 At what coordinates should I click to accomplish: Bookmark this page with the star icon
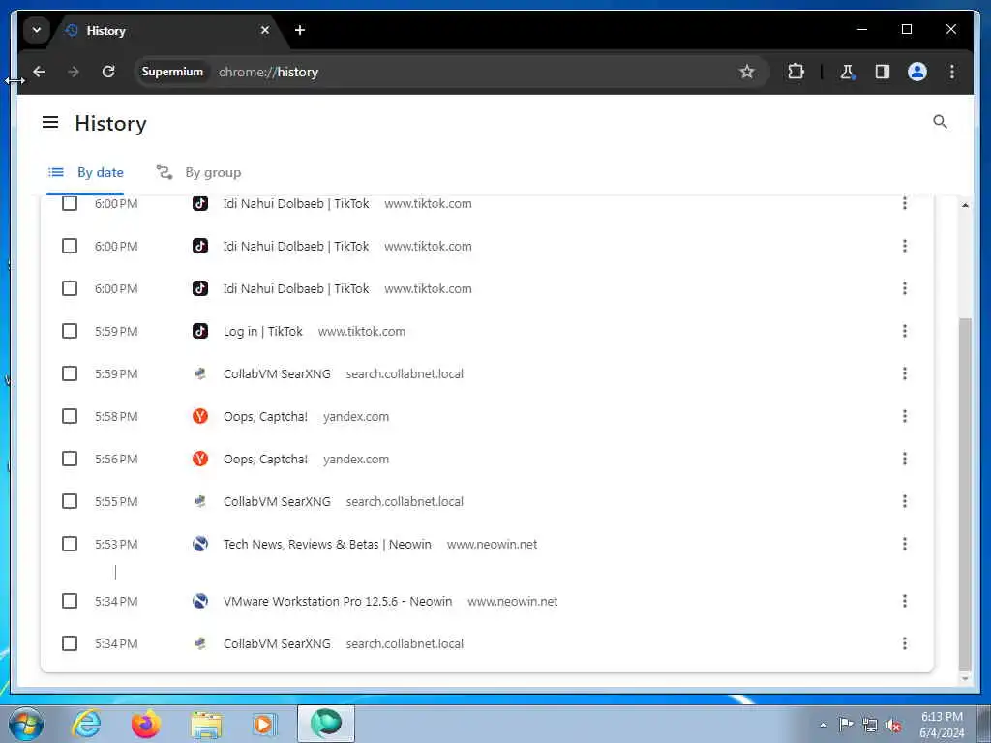(746, 72)
